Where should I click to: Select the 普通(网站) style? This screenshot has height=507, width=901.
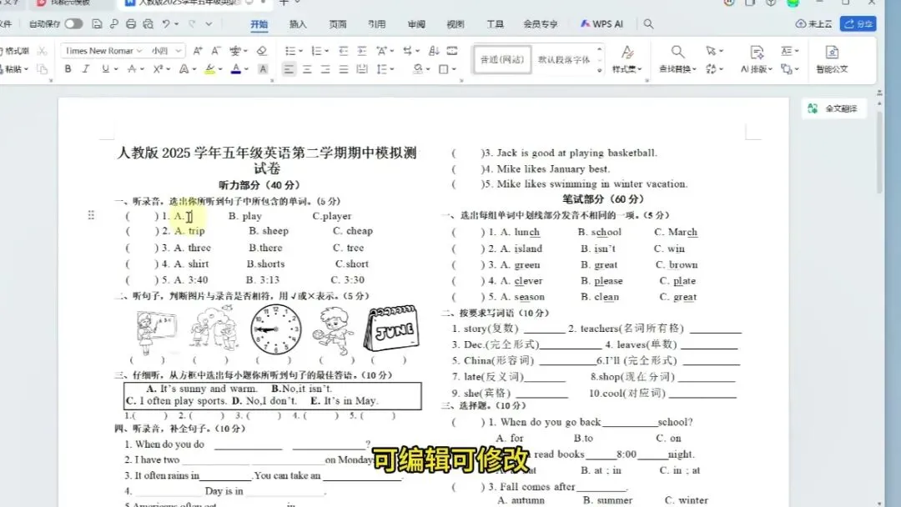502,60
